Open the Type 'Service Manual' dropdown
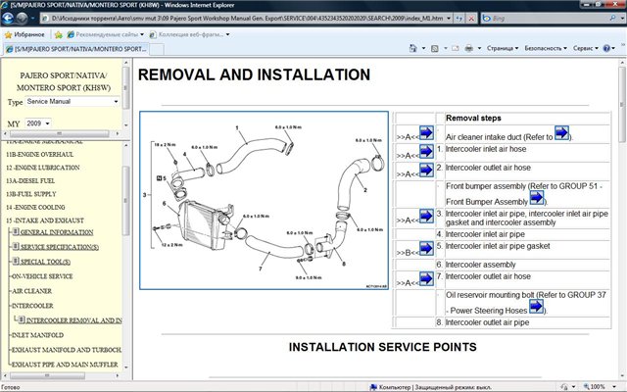627x392 pixels. 74,101
